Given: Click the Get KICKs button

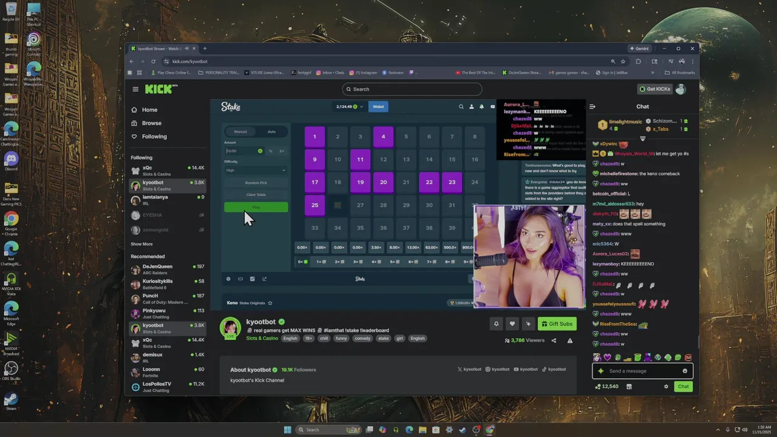Looking at the screenshot, I should tap(654, 89).
